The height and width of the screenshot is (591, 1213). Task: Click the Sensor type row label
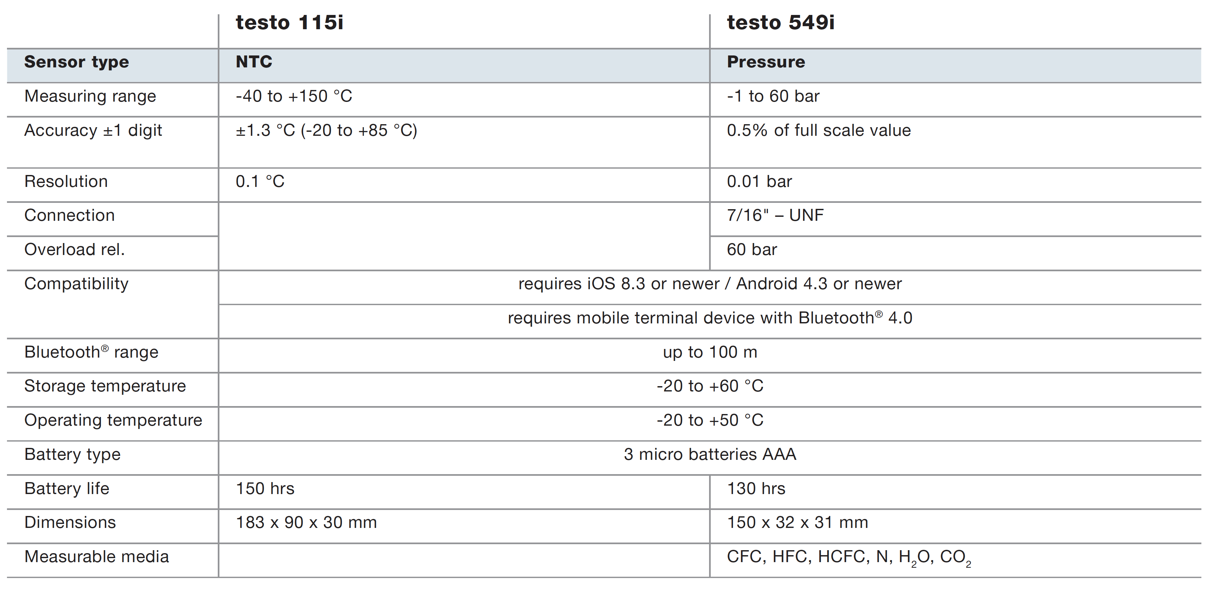point(76,62)
